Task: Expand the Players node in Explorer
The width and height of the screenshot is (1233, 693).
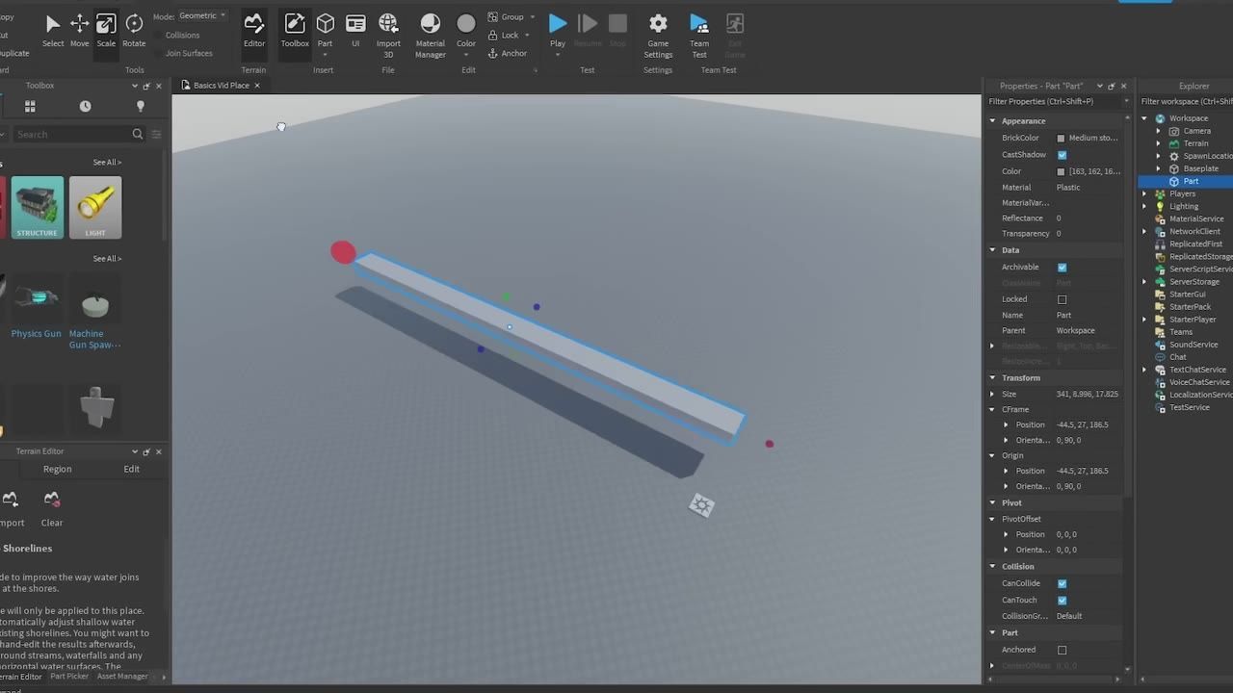Action: pyautogui.click(x=1145, y=193)
